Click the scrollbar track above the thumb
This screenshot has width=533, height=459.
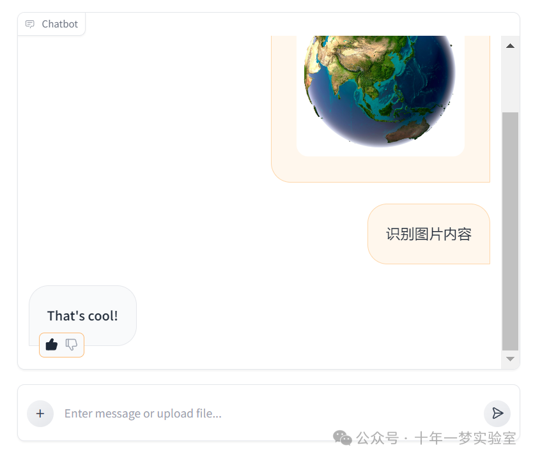510,82
